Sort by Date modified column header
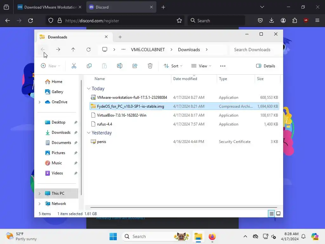 [185, 79]
